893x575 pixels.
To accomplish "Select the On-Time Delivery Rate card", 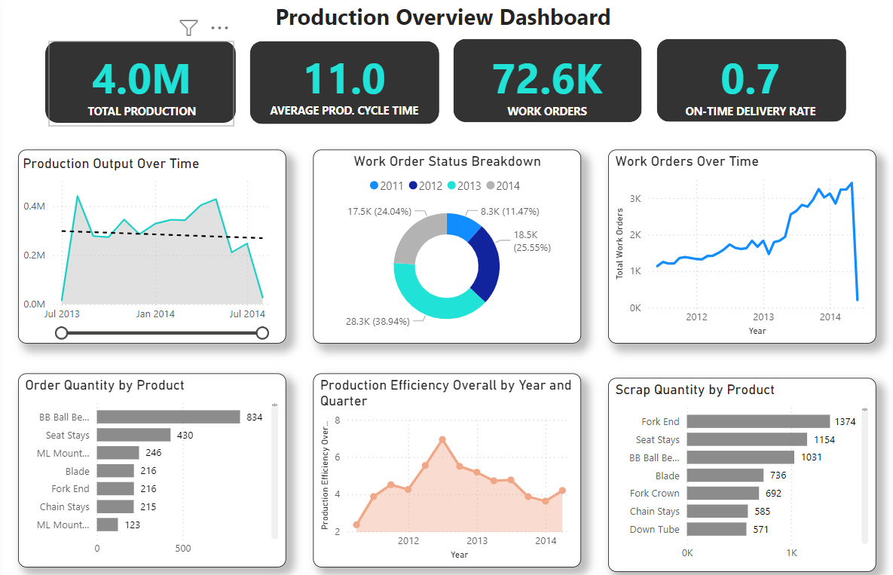I will pyautogui.click(x=751, y=80).
